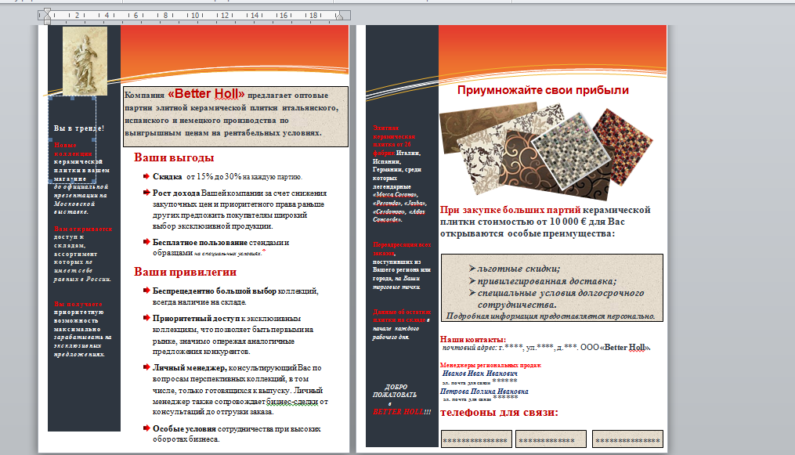This screenshot has width=795, height=455.
Task: Click the red text "BETTER HOLL!!!"
Action: tap(402, 412)
